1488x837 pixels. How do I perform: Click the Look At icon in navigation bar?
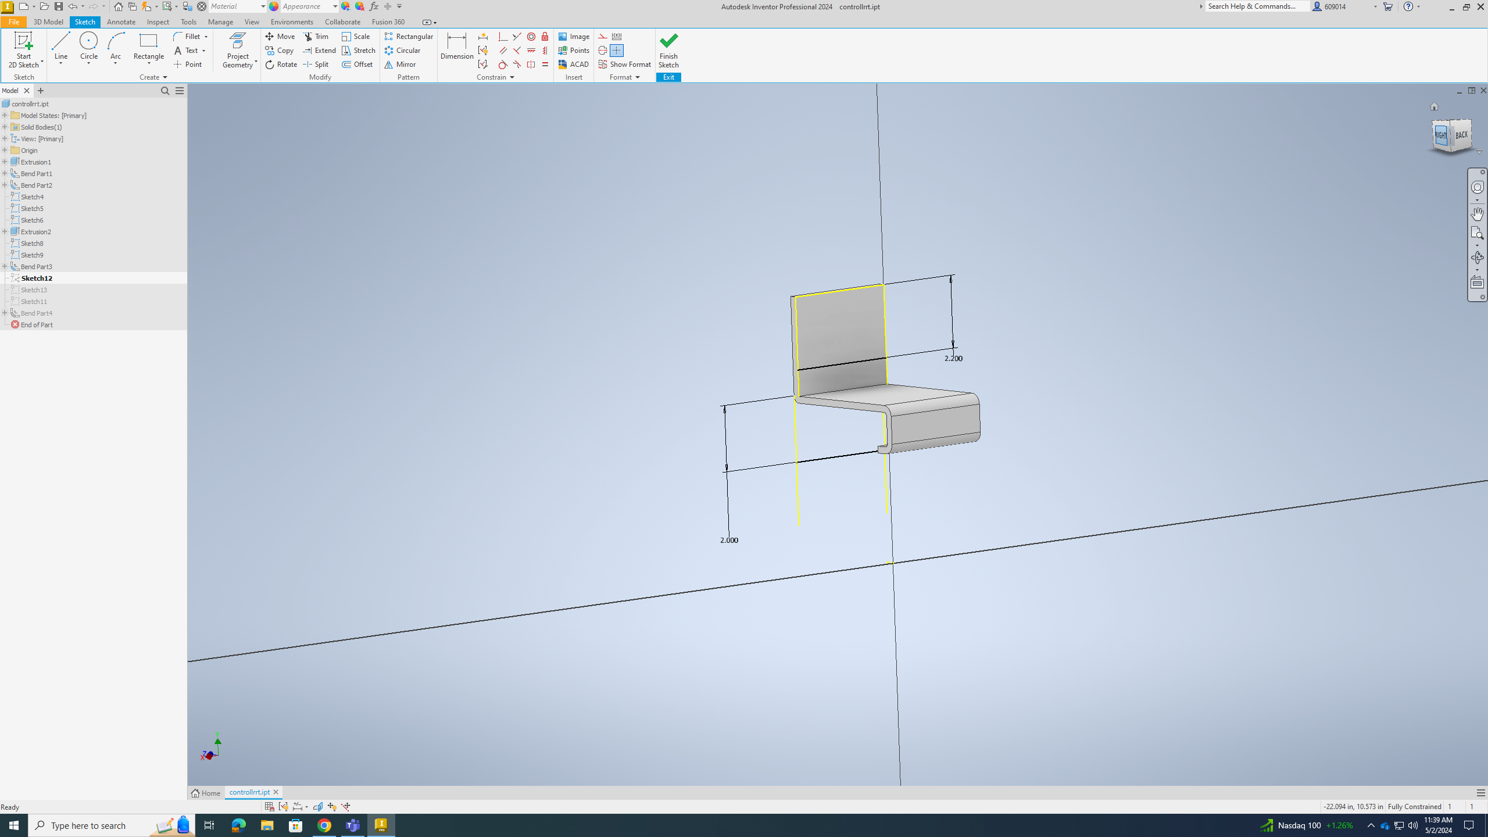(x=1477, y=283)
